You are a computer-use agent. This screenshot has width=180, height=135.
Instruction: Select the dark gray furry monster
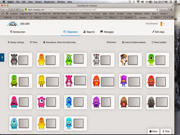[x=158, y=102]
